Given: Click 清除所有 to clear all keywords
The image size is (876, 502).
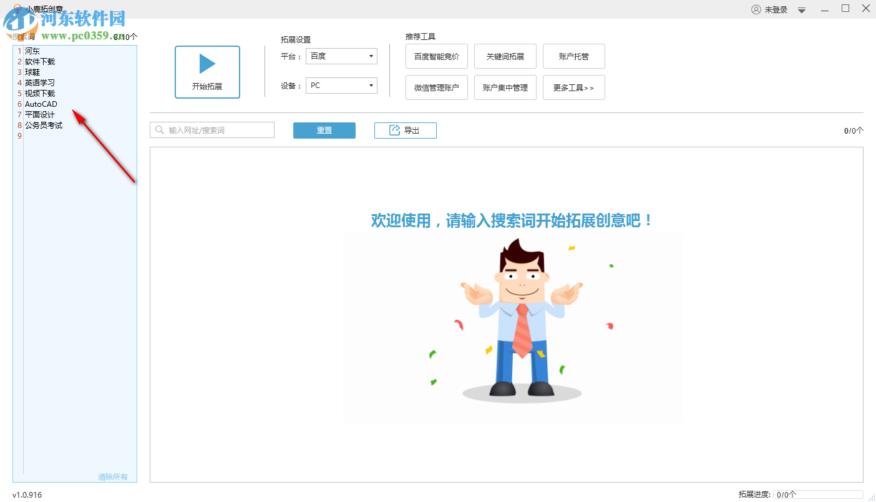Looking at the screenshot, I should [112, 476].
